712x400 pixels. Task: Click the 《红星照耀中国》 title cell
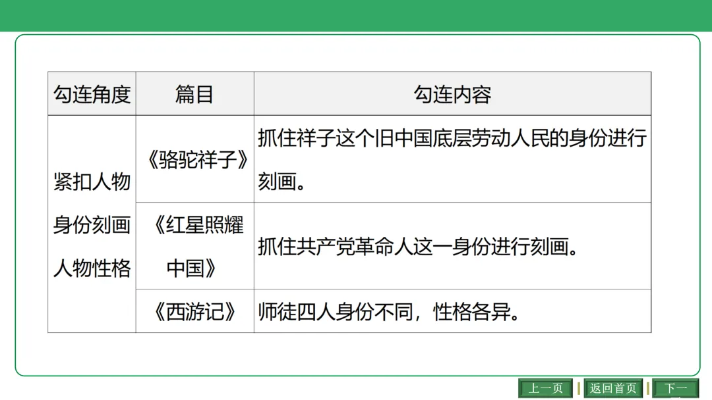tap(194, 246)
